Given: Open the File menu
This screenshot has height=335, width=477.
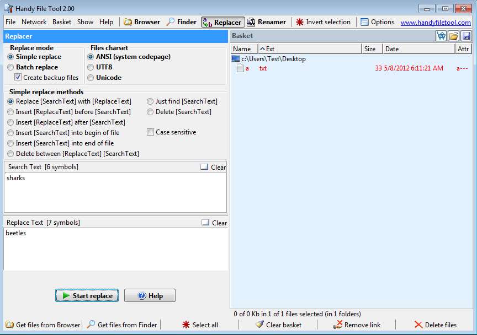Looking at the screenshot, I should pos(10,22).
